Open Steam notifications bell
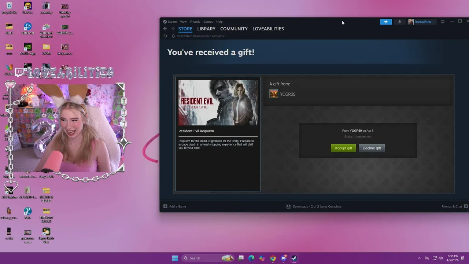 pos(399,22)
